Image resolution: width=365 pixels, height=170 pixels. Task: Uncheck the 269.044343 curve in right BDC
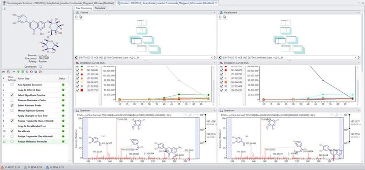click(222, 82)
